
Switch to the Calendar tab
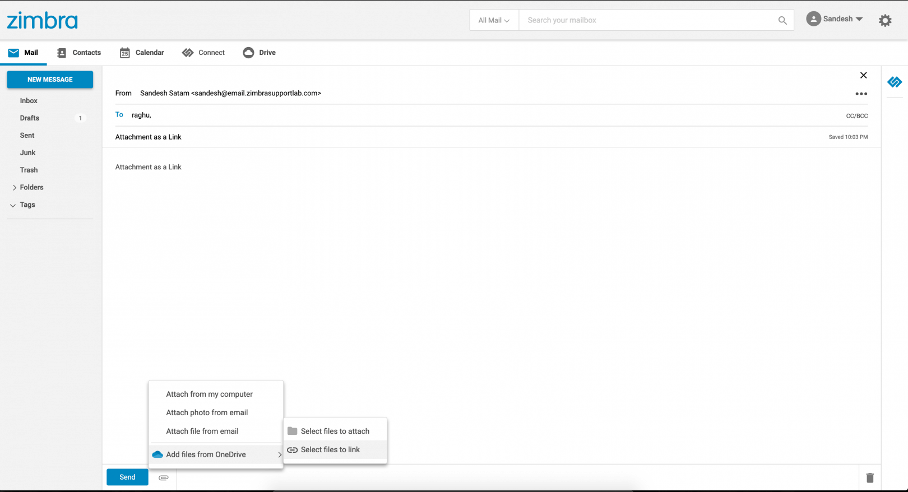(x=142, y=53)
